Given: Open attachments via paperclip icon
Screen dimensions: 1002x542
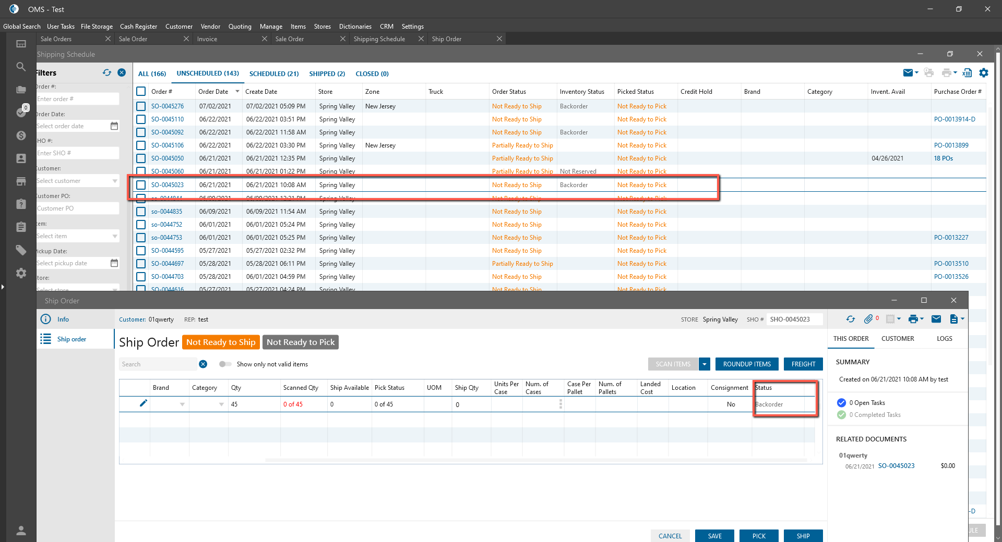Looking at the screenshot, I should (x=868, y=319).
